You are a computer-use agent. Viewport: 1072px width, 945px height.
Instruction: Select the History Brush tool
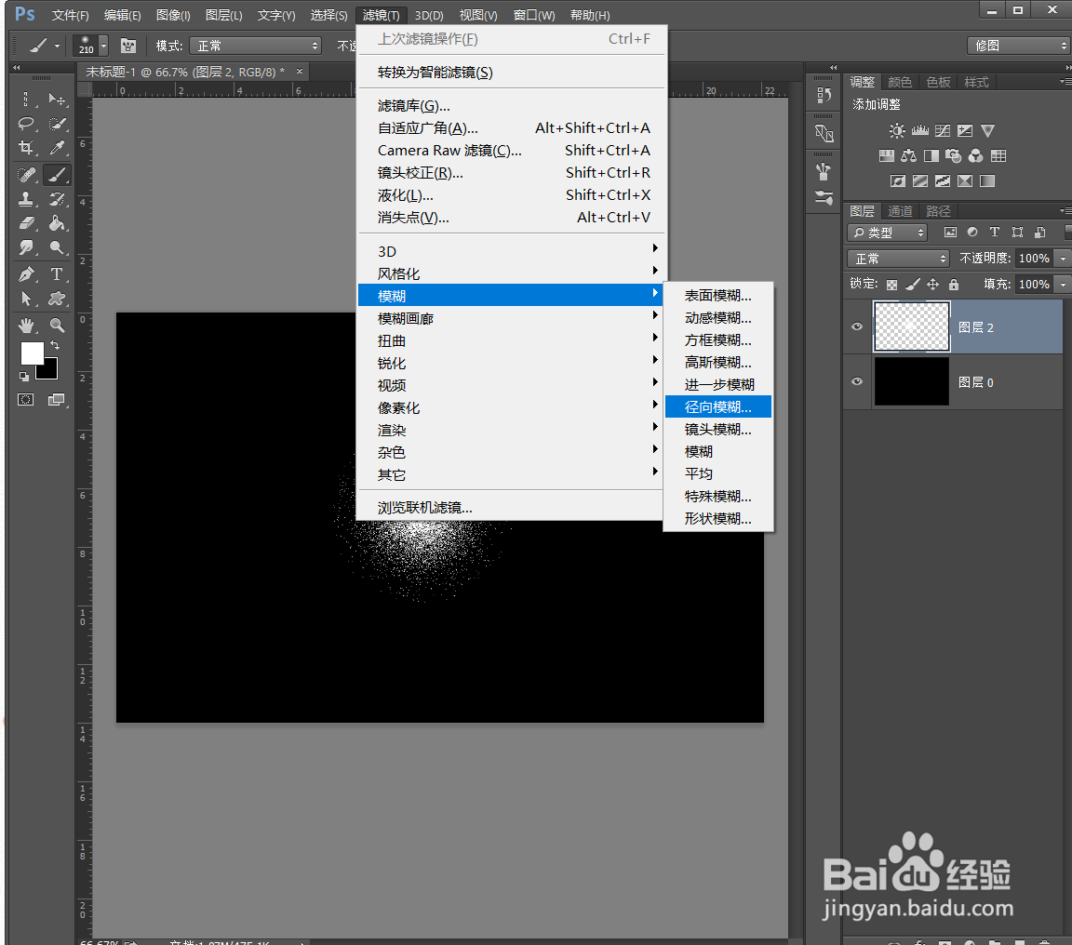[x=58, y=199]
